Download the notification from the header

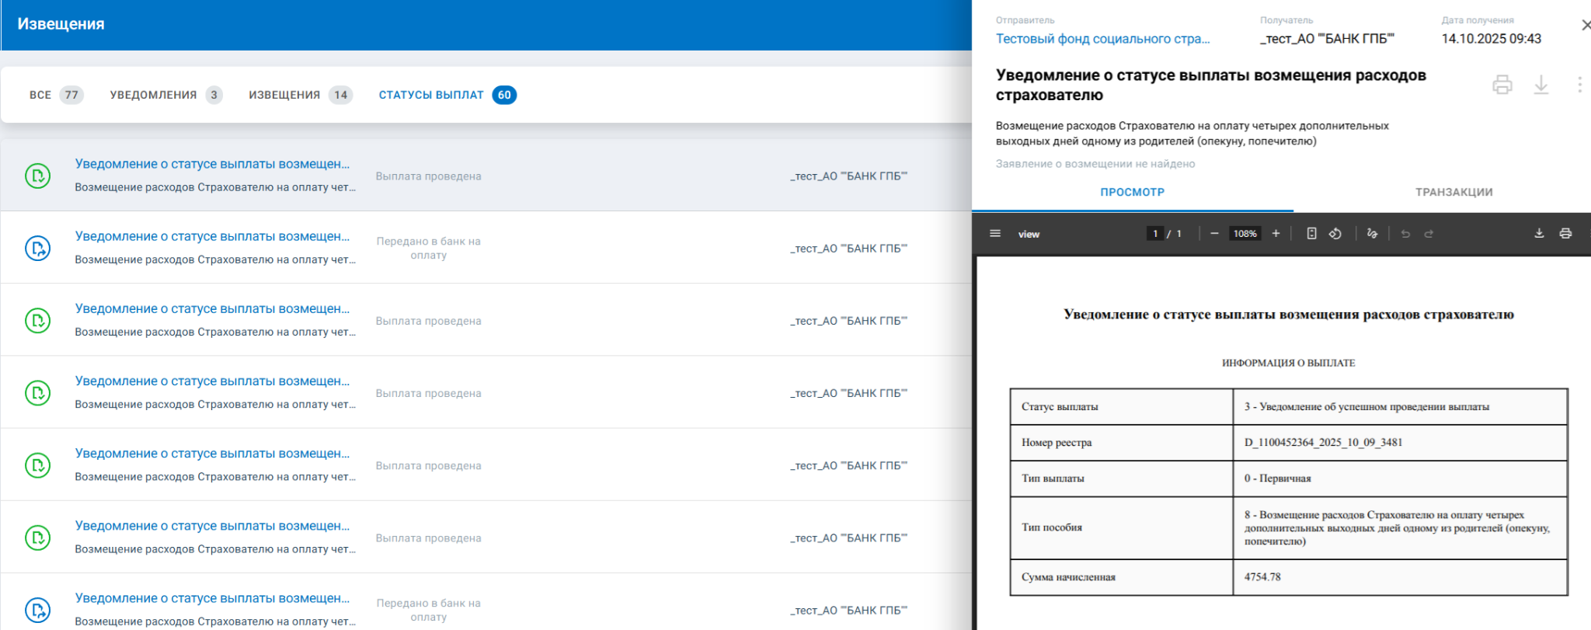click(x=1541, y=85)
